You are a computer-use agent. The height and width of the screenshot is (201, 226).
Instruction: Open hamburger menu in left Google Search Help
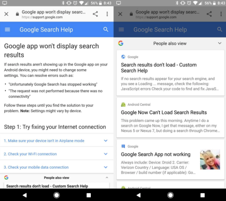click(x=7, y=29)
